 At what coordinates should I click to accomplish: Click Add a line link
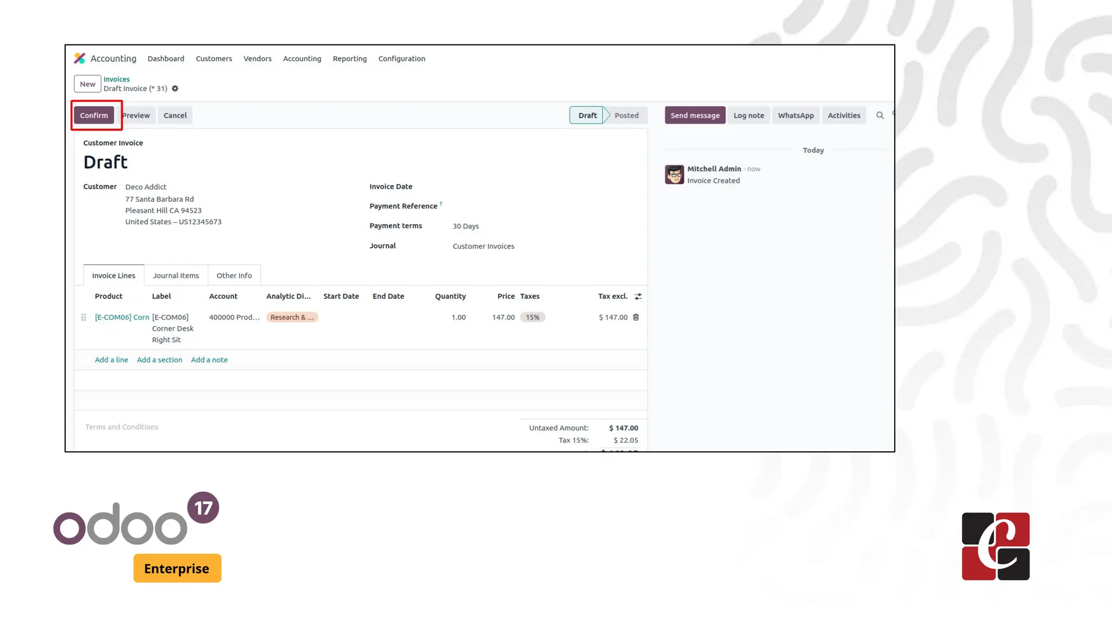(111, 360)
